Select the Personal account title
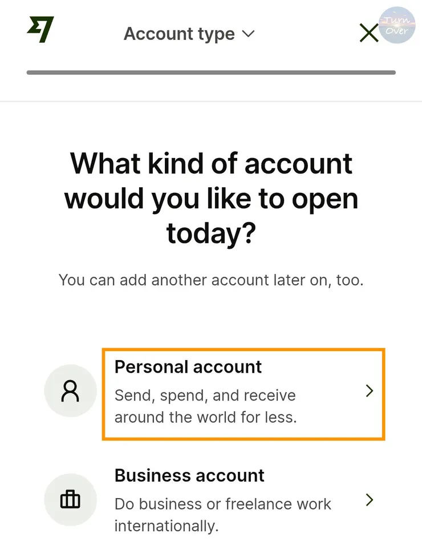The image size is (422, 554). coord(188,367)
